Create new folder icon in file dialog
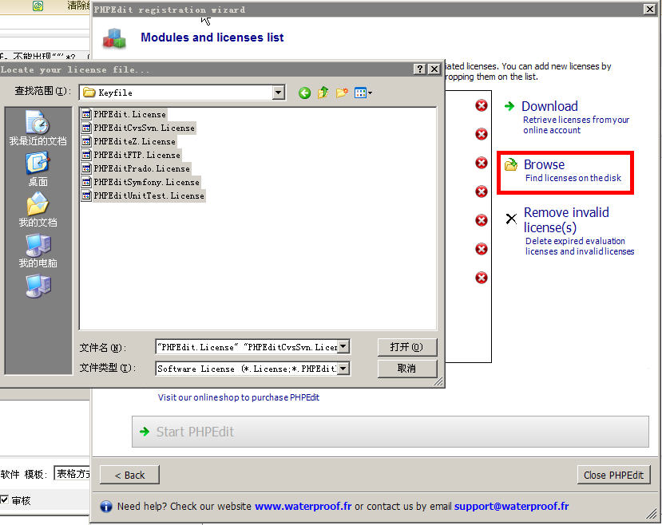Viewport: 662px width, 525px height. [342, 93]
